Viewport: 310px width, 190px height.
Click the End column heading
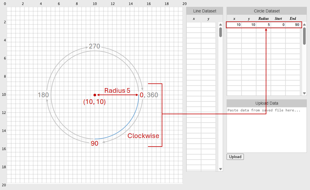pos(293,19)
